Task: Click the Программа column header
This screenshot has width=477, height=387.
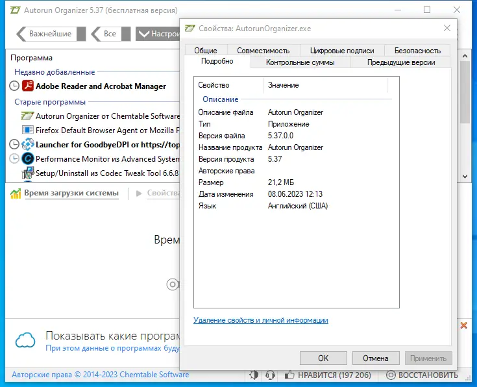Action: pos(31,58)
